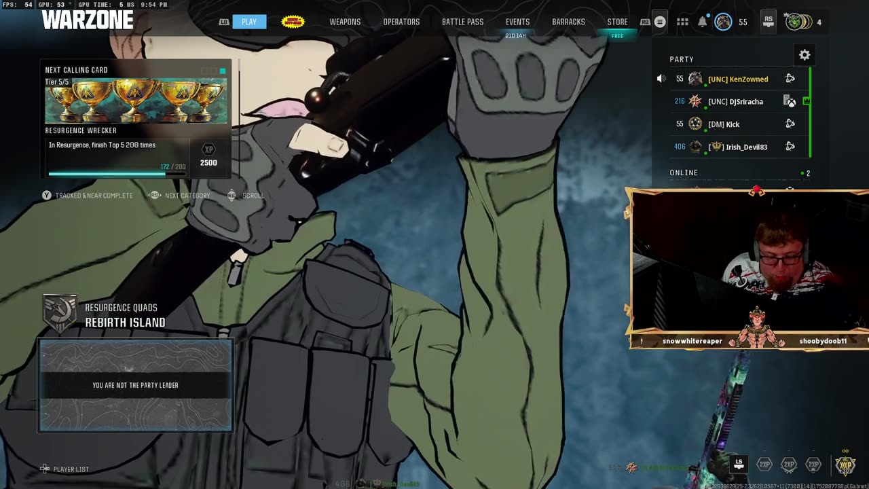
Task: Select party member [DM] Kick
Action: click(724, 124)
